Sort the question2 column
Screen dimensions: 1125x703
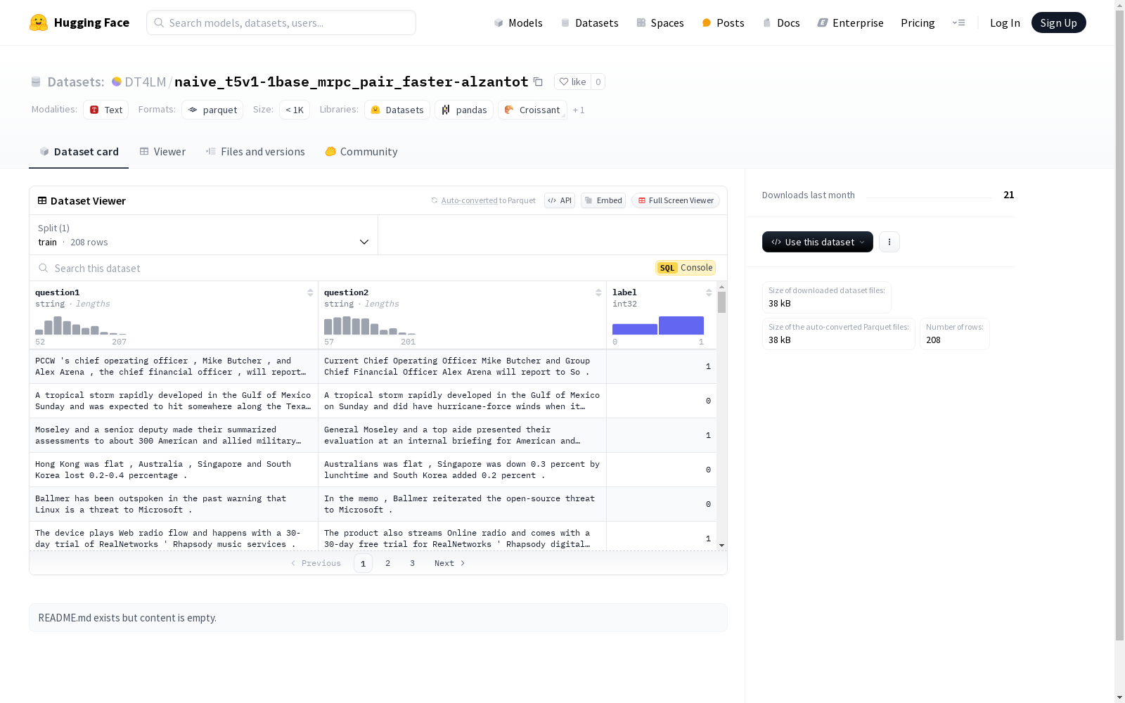pyautogui.click(x=598, y=292)
